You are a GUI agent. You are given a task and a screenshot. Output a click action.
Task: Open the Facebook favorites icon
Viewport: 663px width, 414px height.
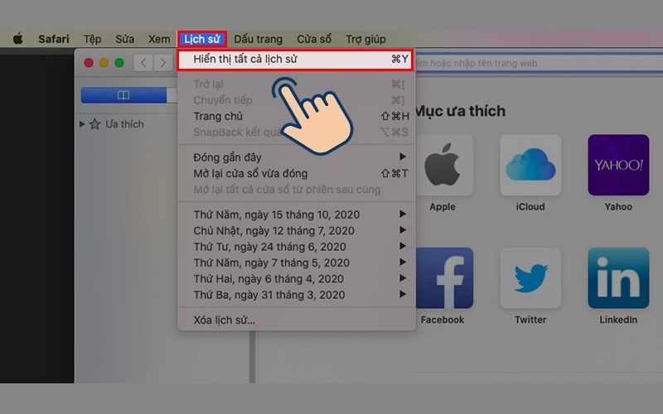tap(443, 279)
